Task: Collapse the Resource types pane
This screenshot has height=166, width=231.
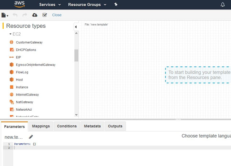Action: [76, 27]
